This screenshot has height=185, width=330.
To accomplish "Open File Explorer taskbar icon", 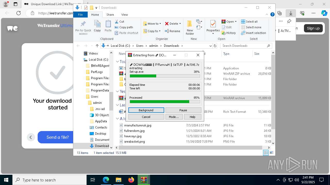I will [118, 180].
